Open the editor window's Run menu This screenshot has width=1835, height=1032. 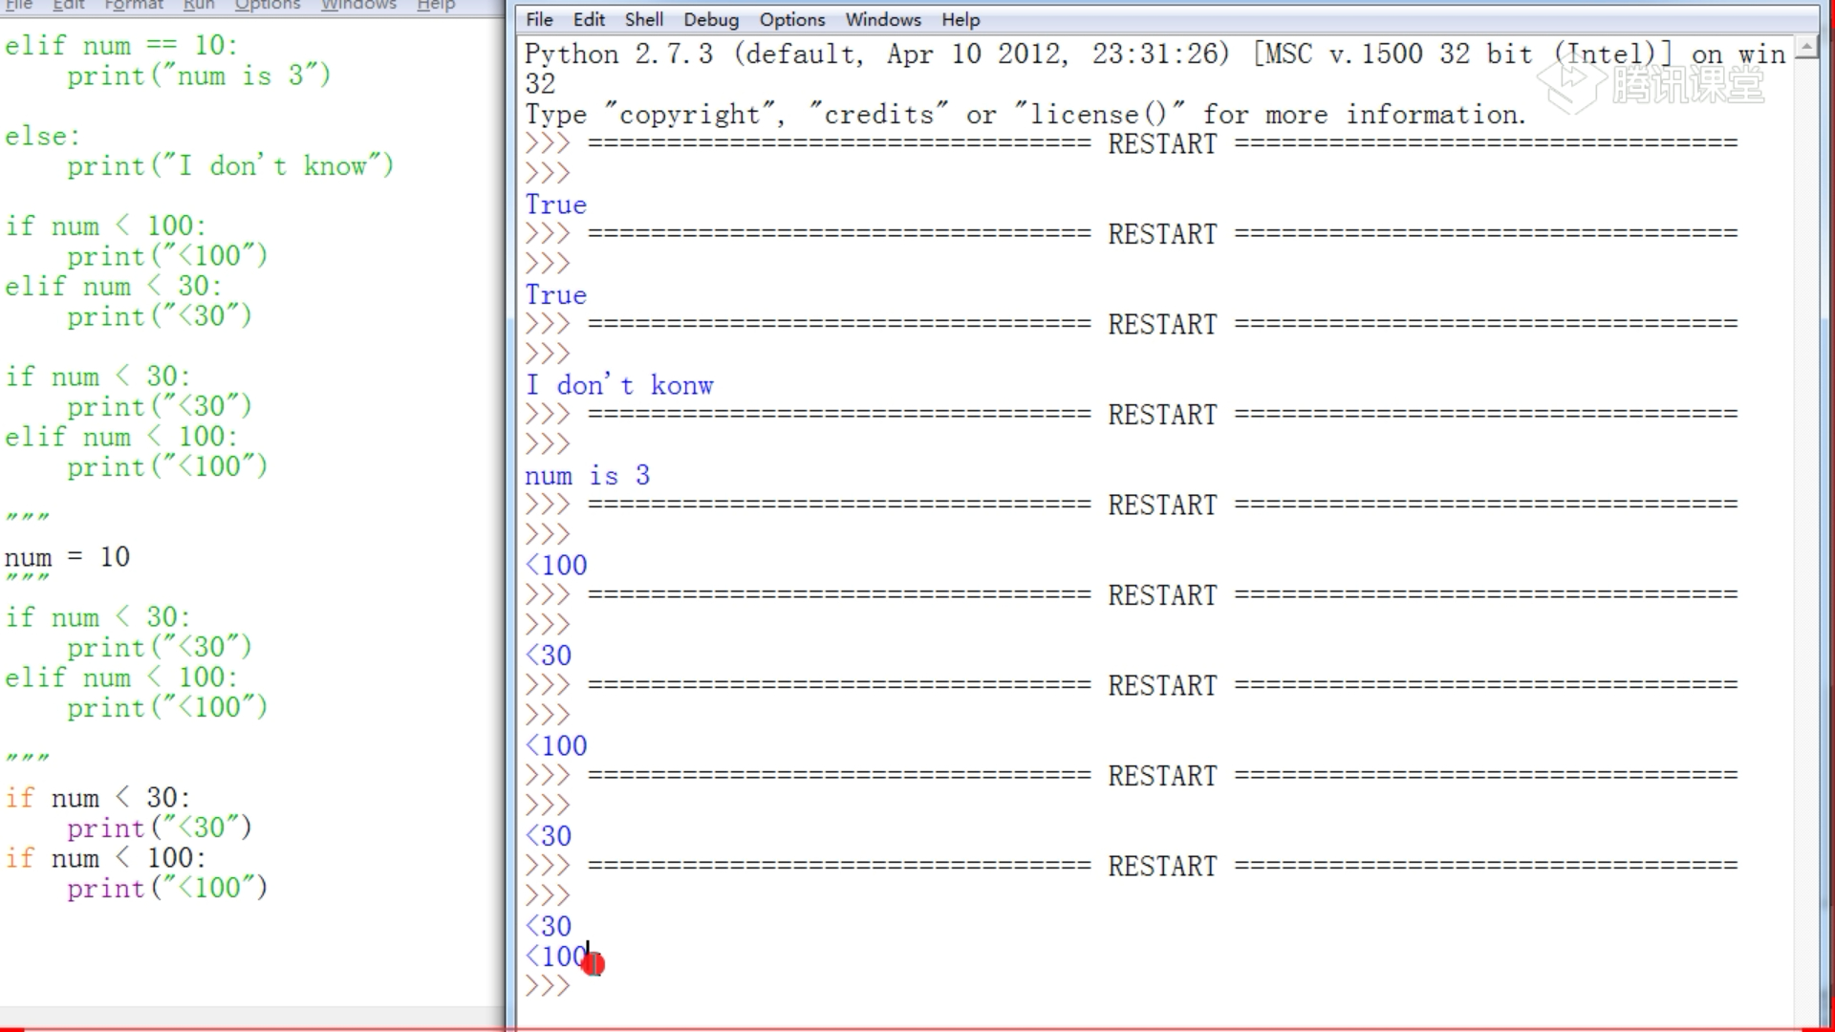[199, 5]
